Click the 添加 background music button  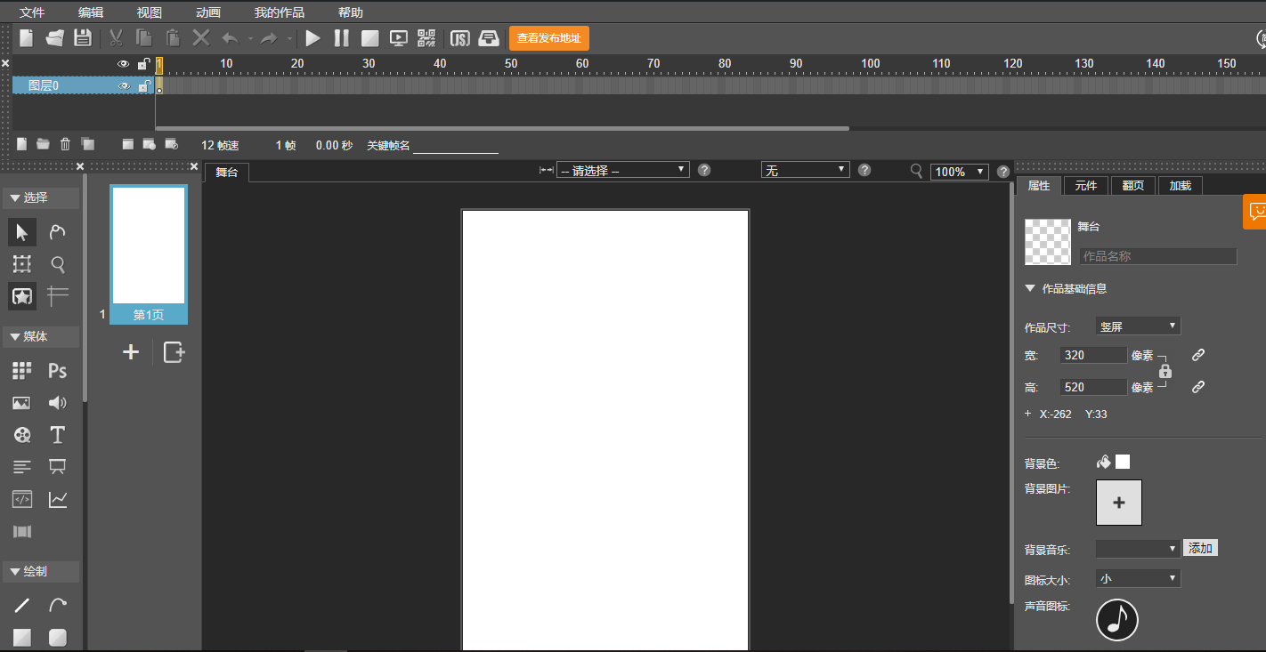[x=1200, y=548]
